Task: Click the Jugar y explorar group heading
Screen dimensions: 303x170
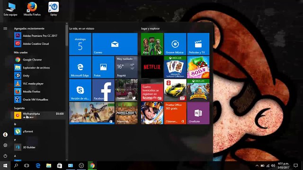Action: click(x=151, y=28)
